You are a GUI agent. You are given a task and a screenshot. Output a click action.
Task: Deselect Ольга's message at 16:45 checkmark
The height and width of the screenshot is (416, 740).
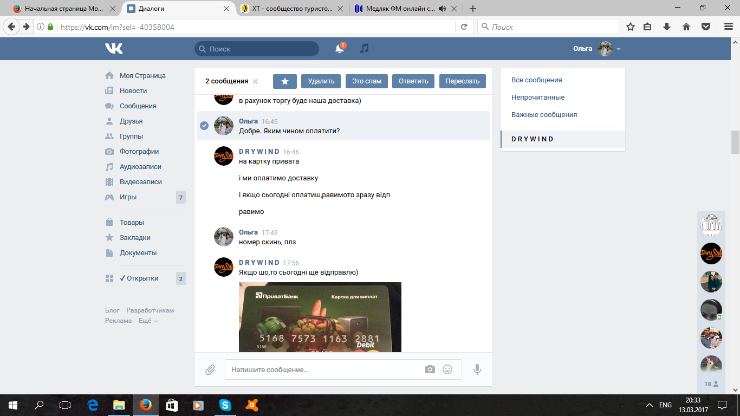pos(204,126)
